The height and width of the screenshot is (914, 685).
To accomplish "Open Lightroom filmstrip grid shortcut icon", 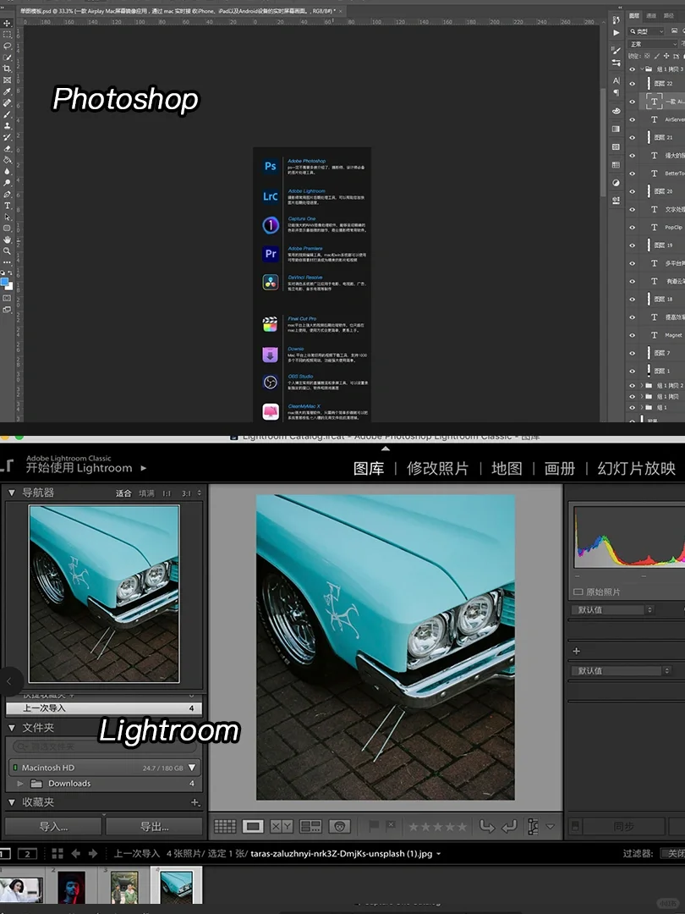I will pos(58,853).
